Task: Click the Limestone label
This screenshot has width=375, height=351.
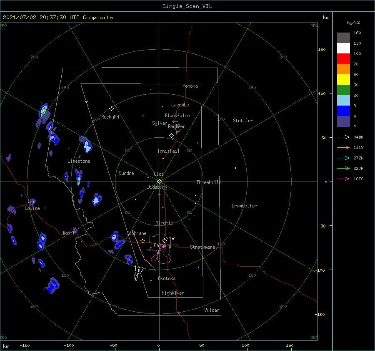Action: pyautogui.click(x=79, y=161)
